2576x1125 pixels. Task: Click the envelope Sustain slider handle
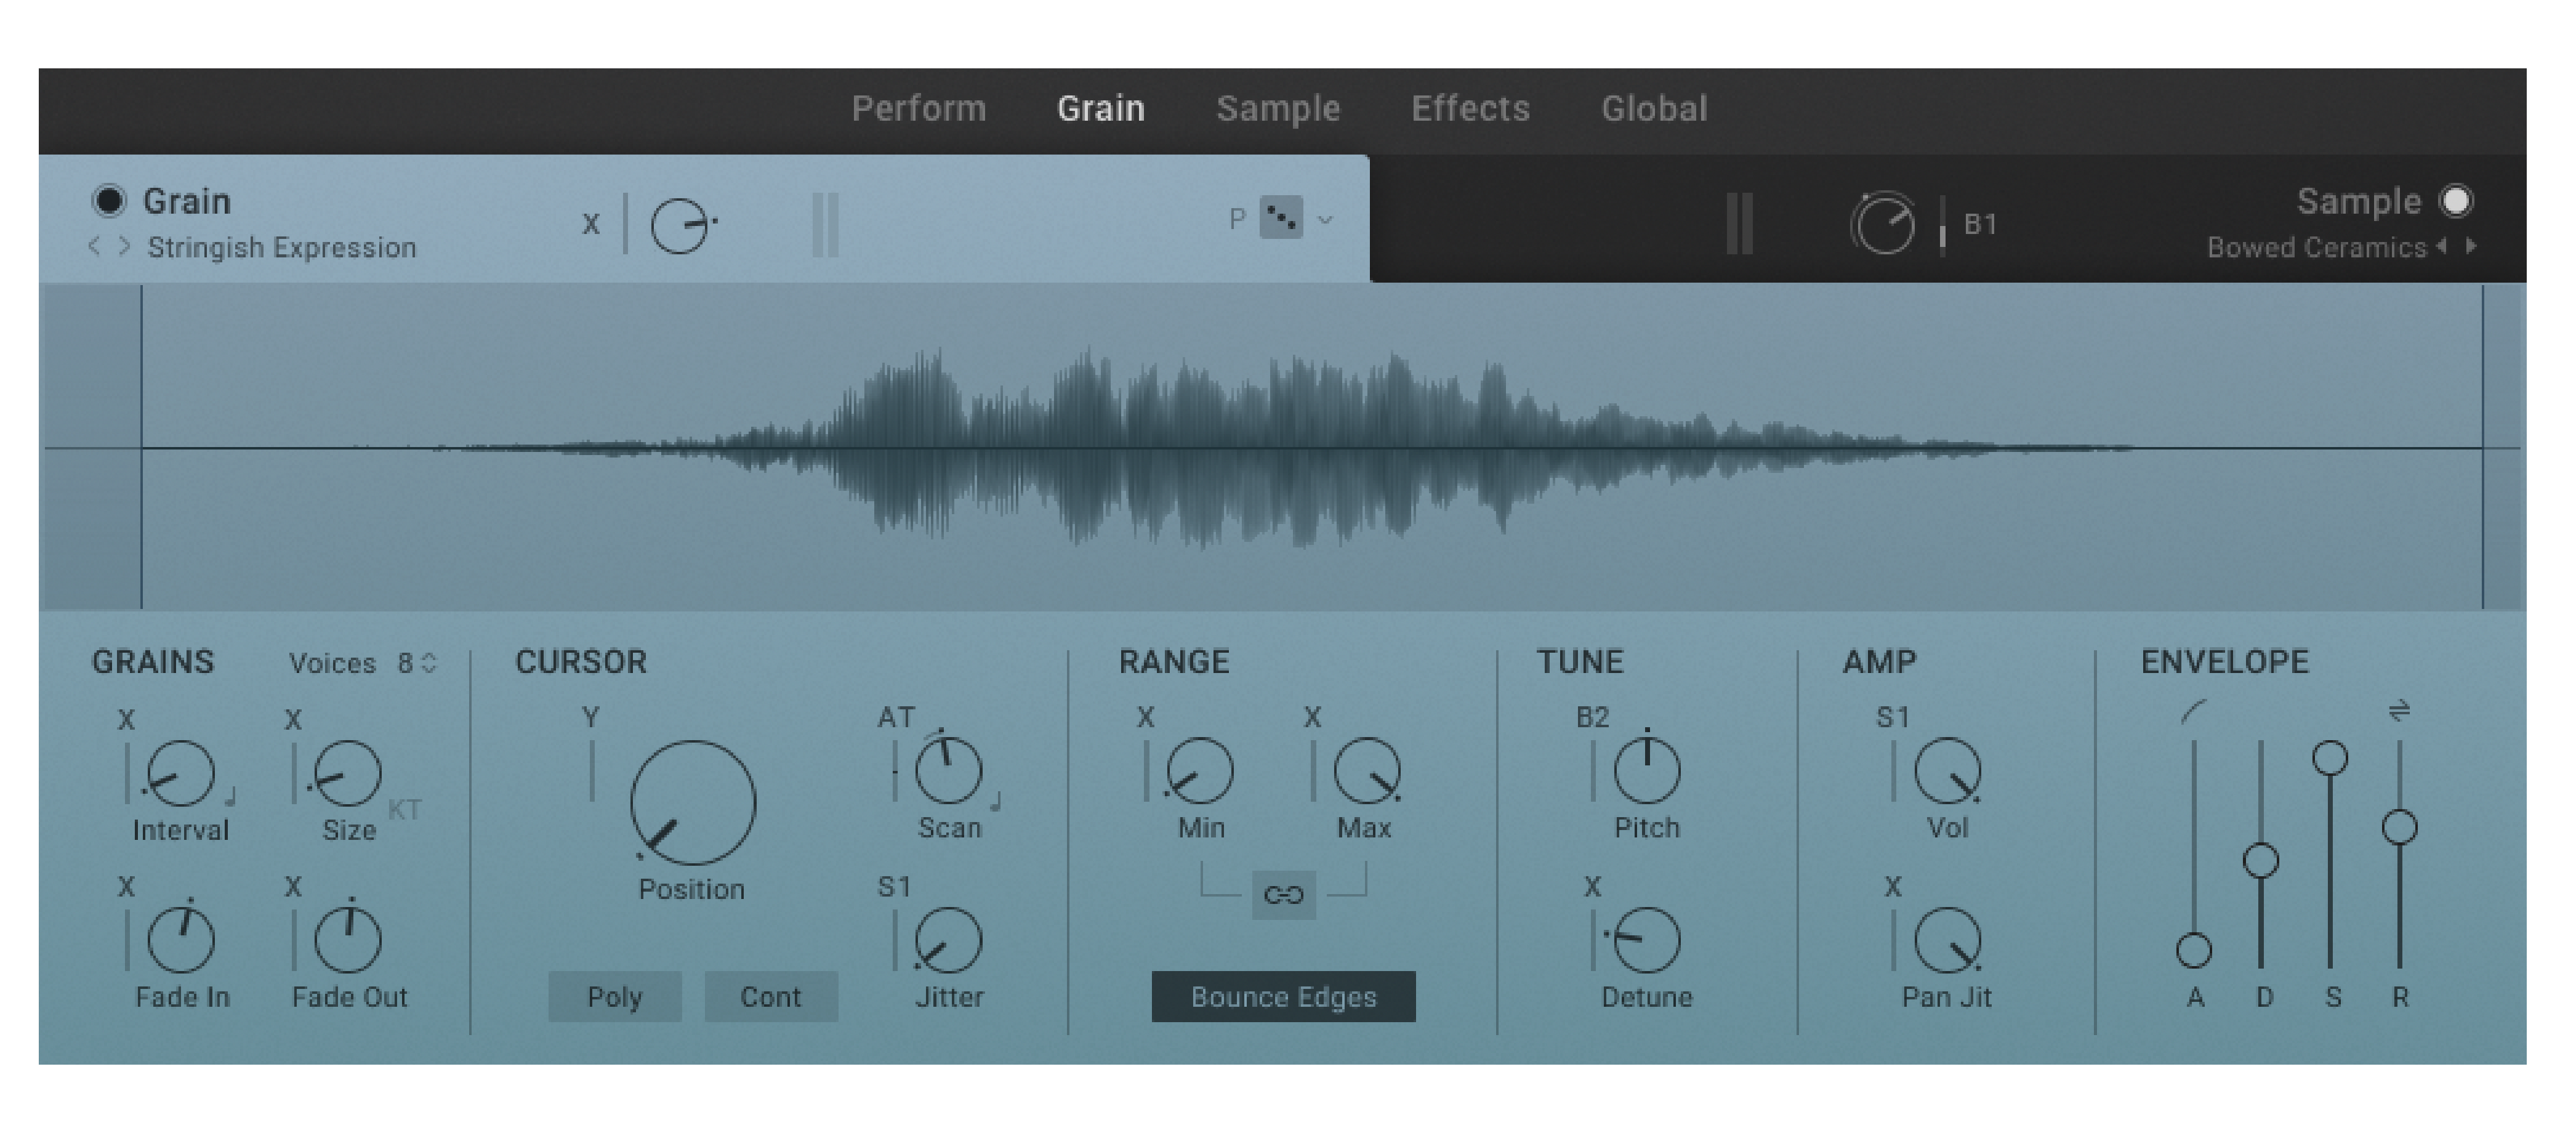click(x=2330, y=758)
